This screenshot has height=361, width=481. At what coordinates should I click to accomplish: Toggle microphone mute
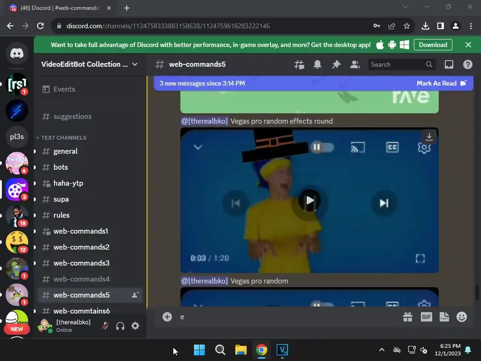(x=105, y=326)
